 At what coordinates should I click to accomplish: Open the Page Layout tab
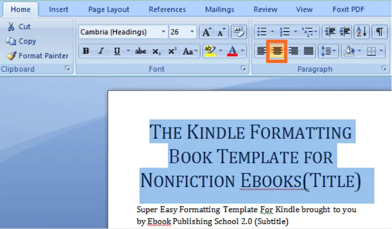click(x=109, y=9)
